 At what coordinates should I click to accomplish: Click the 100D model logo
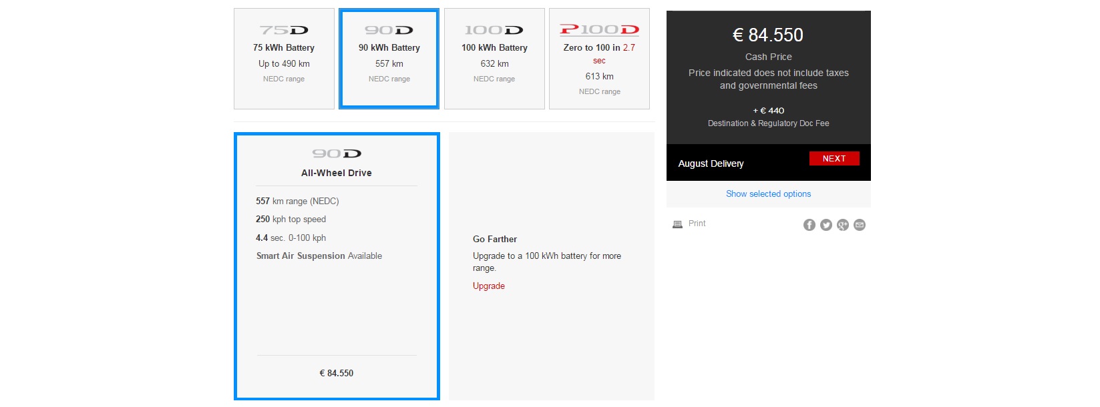point(494,30)
